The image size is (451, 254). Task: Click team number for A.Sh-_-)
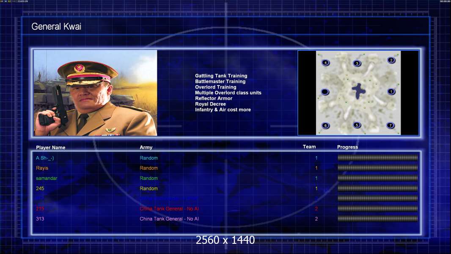pos(316,158)
